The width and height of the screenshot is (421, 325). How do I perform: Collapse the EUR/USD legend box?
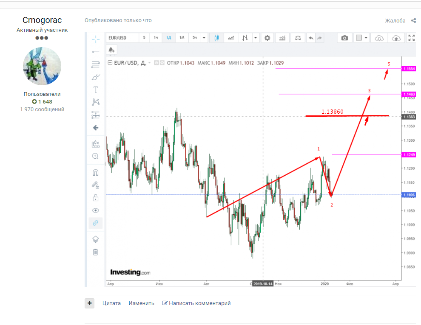(x=110, y=63)
